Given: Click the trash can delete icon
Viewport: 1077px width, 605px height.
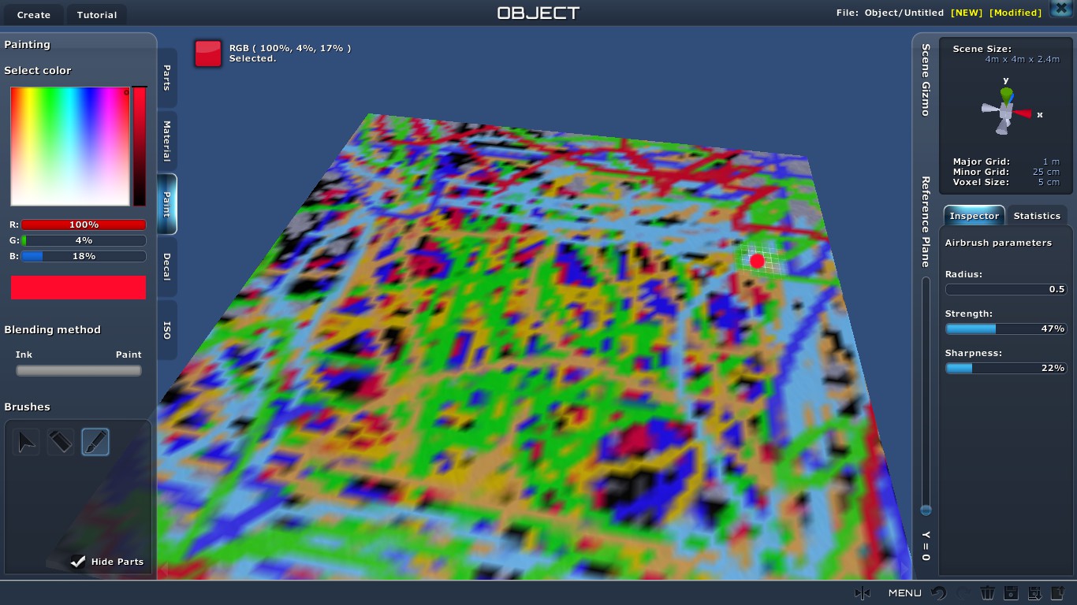Looking at the screenshot, I should [987, 593].
